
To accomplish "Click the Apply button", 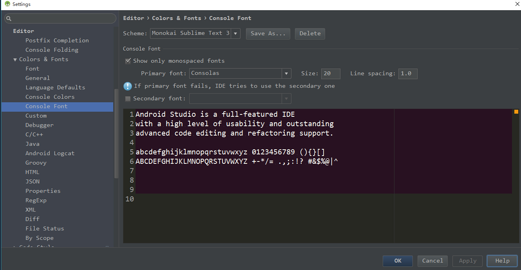I will pyautogui.click(x=467, y=261).
